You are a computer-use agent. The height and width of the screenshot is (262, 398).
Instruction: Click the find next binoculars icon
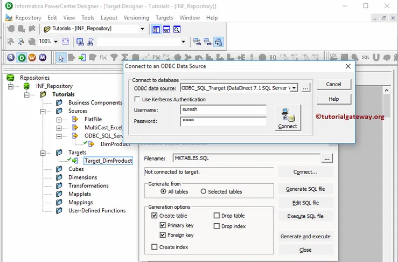coord(90,42)
